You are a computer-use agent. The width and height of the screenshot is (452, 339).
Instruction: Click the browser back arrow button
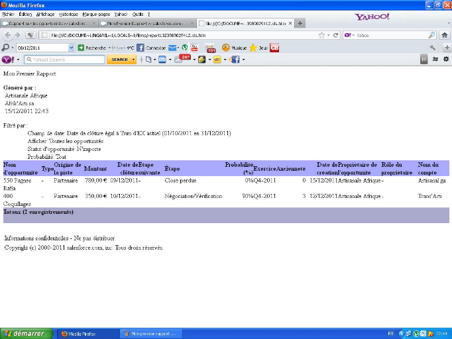8,35
